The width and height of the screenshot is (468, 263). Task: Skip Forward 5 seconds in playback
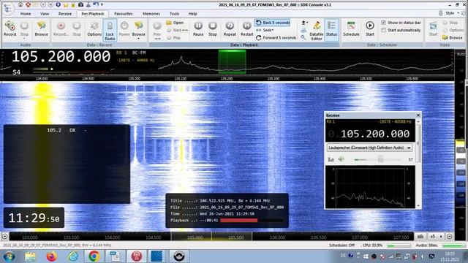click(x=276, y=37)
